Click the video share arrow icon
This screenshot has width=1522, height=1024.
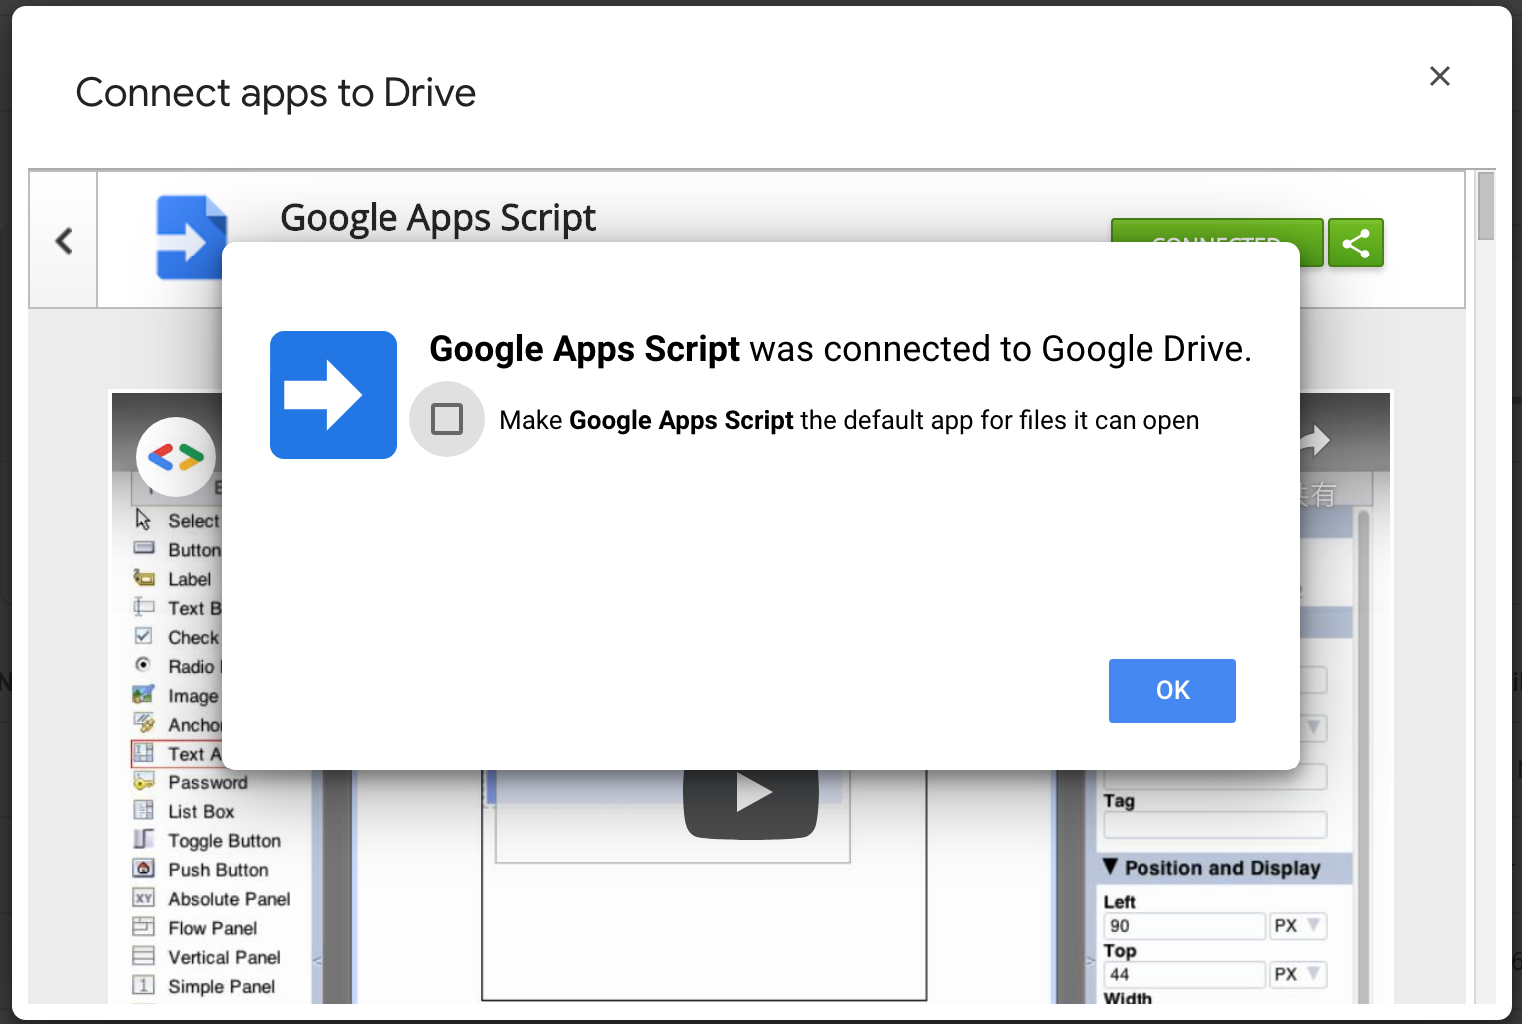(x=1314, y=439)
